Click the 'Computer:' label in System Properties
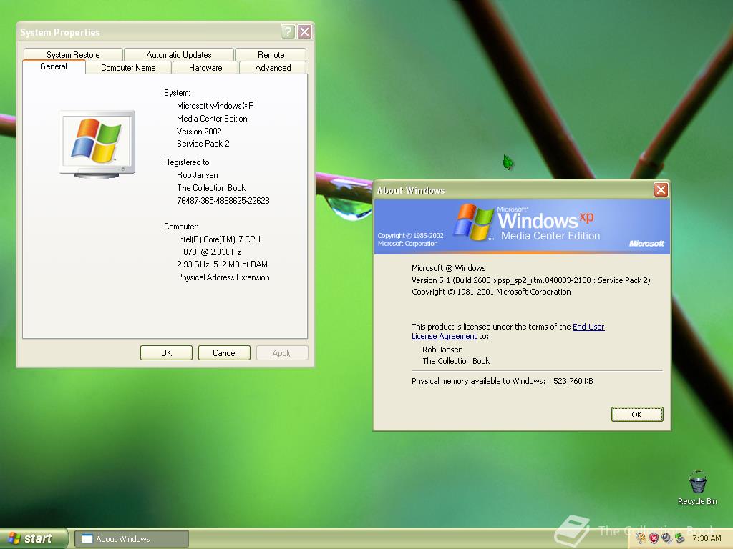The height and width of the screenshot is (549, 733). [181, 227]
